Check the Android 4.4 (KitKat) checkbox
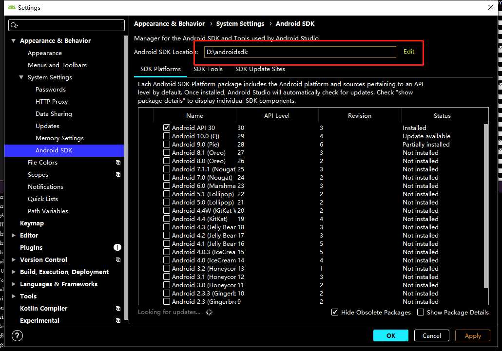 (x=167, y=219)
